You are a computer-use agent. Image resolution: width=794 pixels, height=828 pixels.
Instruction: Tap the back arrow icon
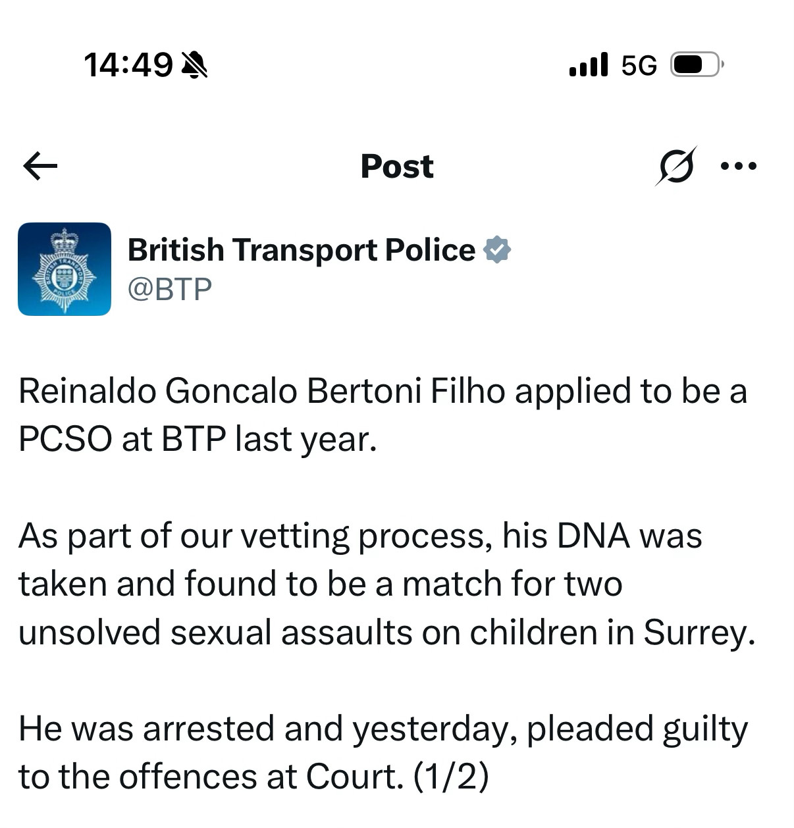[40, 166]
